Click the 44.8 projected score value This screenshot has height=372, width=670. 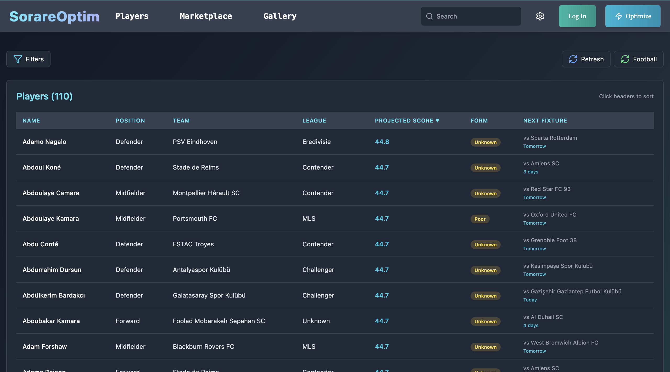pyautogui.click(x=382, y=142)
